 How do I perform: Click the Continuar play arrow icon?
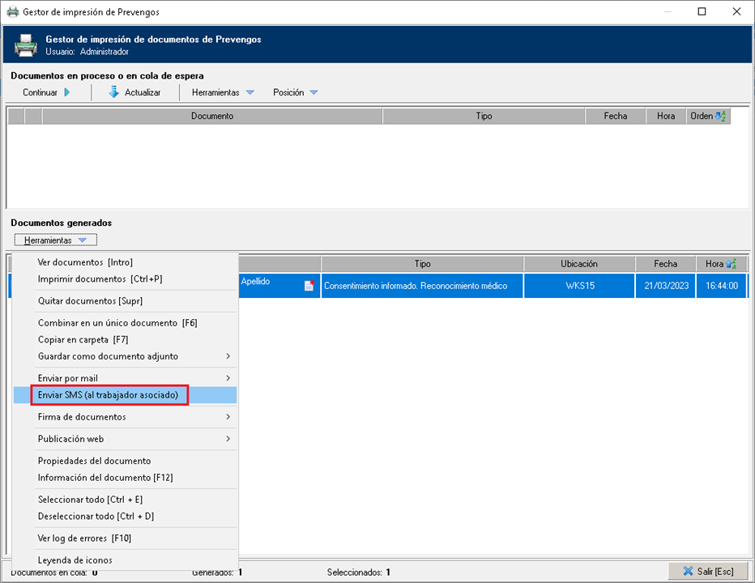tap(67, 92)
